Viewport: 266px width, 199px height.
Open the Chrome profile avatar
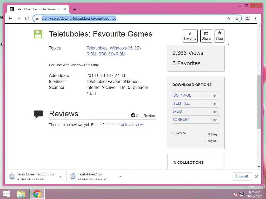point(247,18)
